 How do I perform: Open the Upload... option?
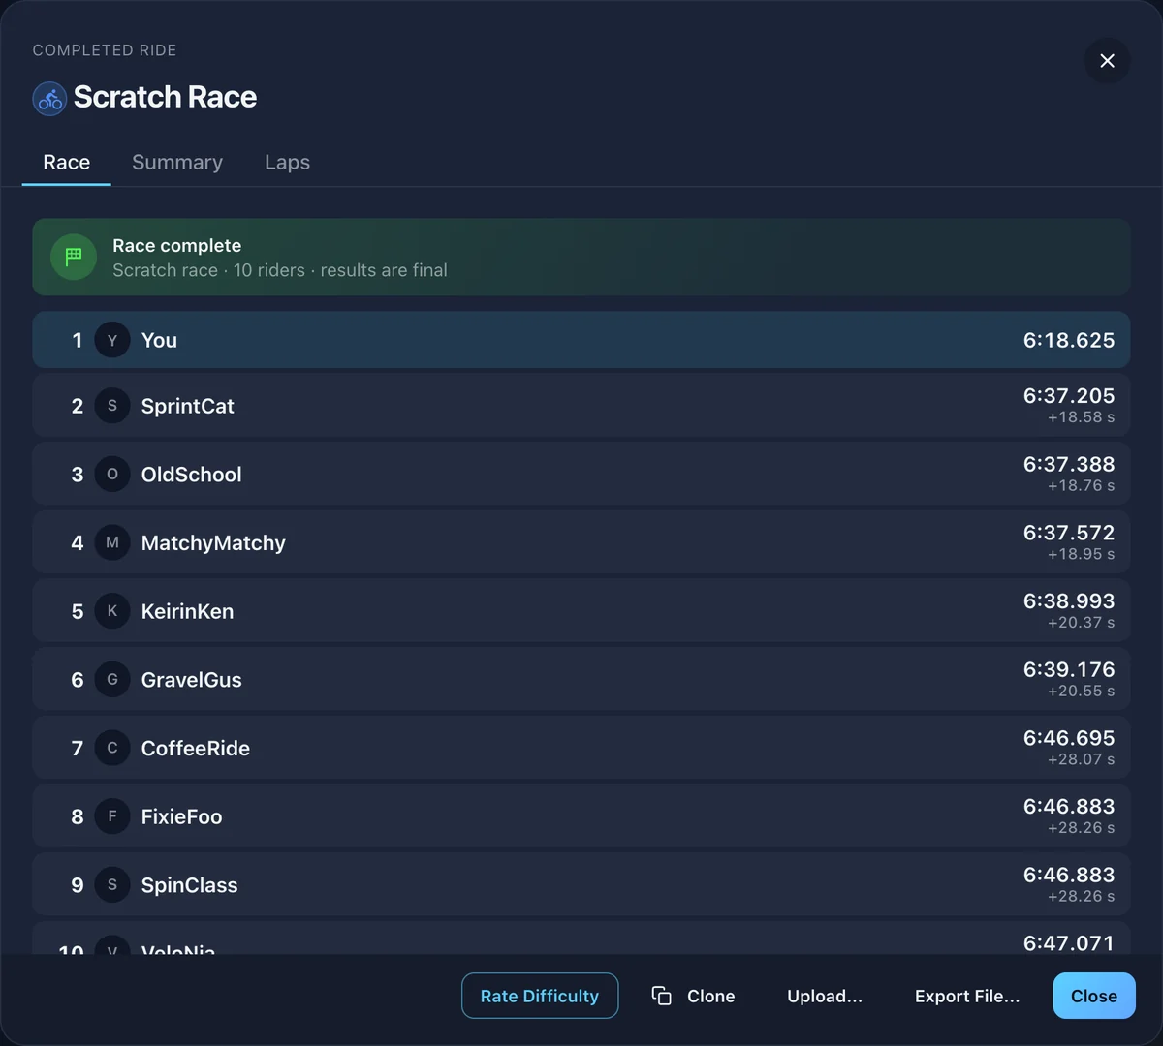click(x=825, y=996)
